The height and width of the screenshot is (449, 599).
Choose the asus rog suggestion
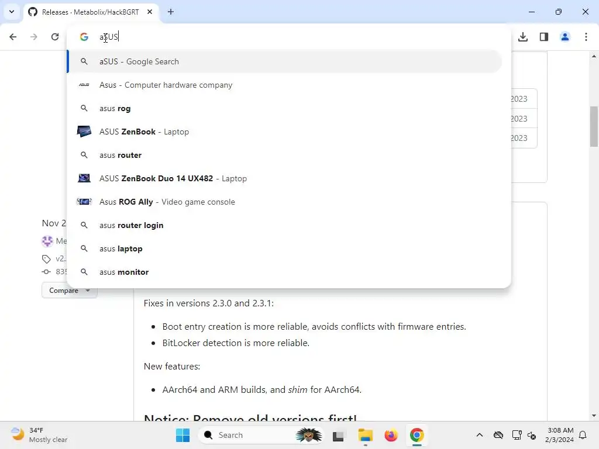point(285,108)
